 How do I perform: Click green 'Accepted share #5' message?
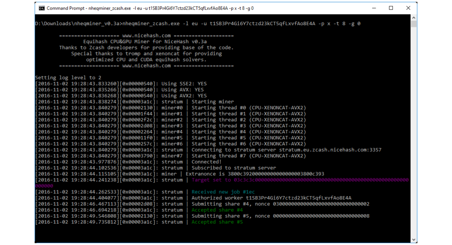[217, 222]
